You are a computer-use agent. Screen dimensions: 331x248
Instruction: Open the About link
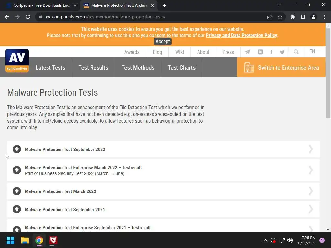pyautogui.click(x=203, y=52)
